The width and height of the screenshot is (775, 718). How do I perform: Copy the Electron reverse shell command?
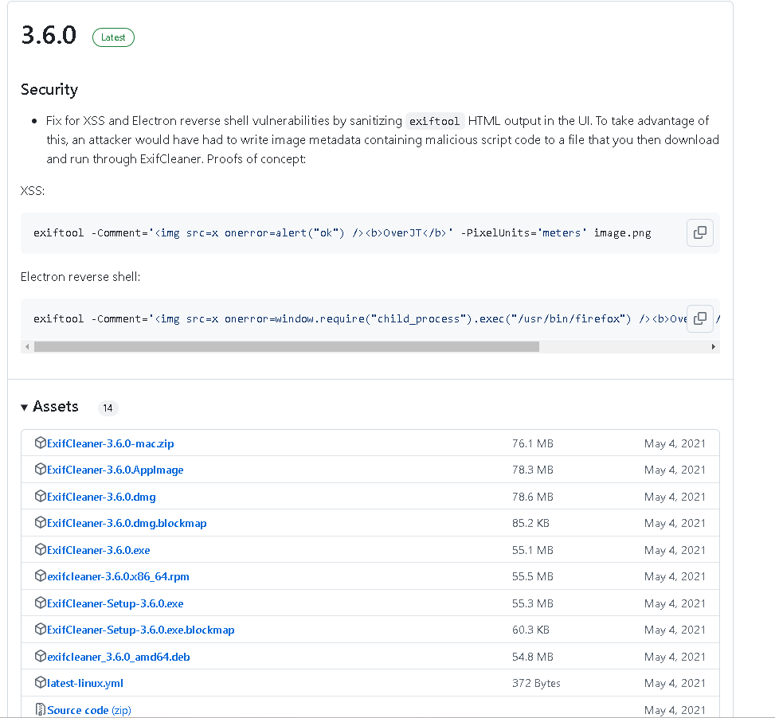pyautogui.click(x=699, y=318)
